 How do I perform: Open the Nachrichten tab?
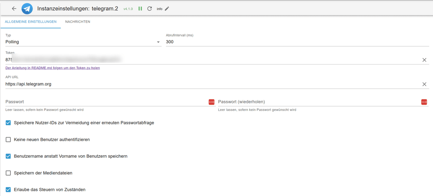[78, 22]
